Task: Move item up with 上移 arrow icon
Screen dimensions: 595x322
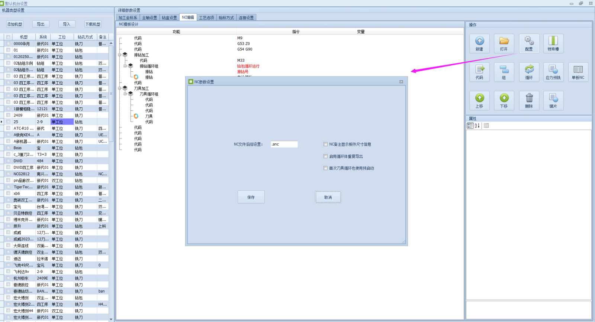Action: point(479,101)
